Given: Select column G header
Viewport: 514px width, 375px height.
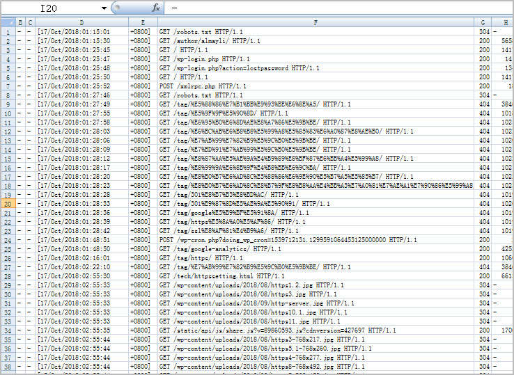Looking at the screenshot, I should tap(483, 23).
